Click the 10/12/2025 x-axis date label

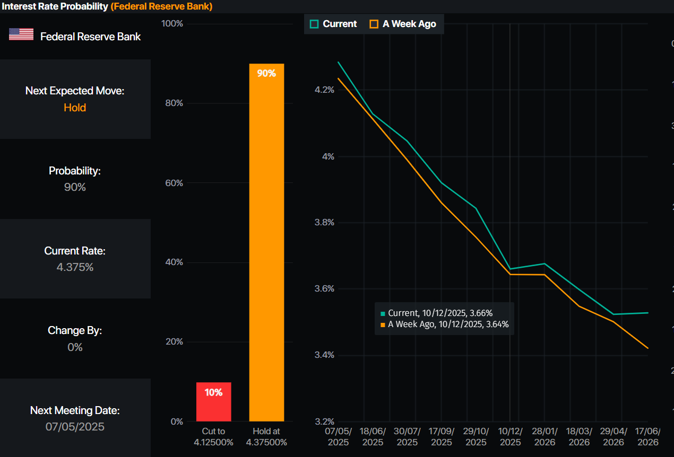click(511, 437)
